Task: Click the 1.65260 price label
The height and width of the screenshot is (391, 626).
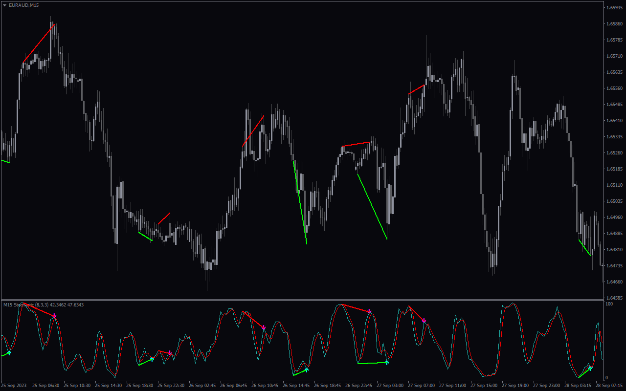Action: point(614,153)
